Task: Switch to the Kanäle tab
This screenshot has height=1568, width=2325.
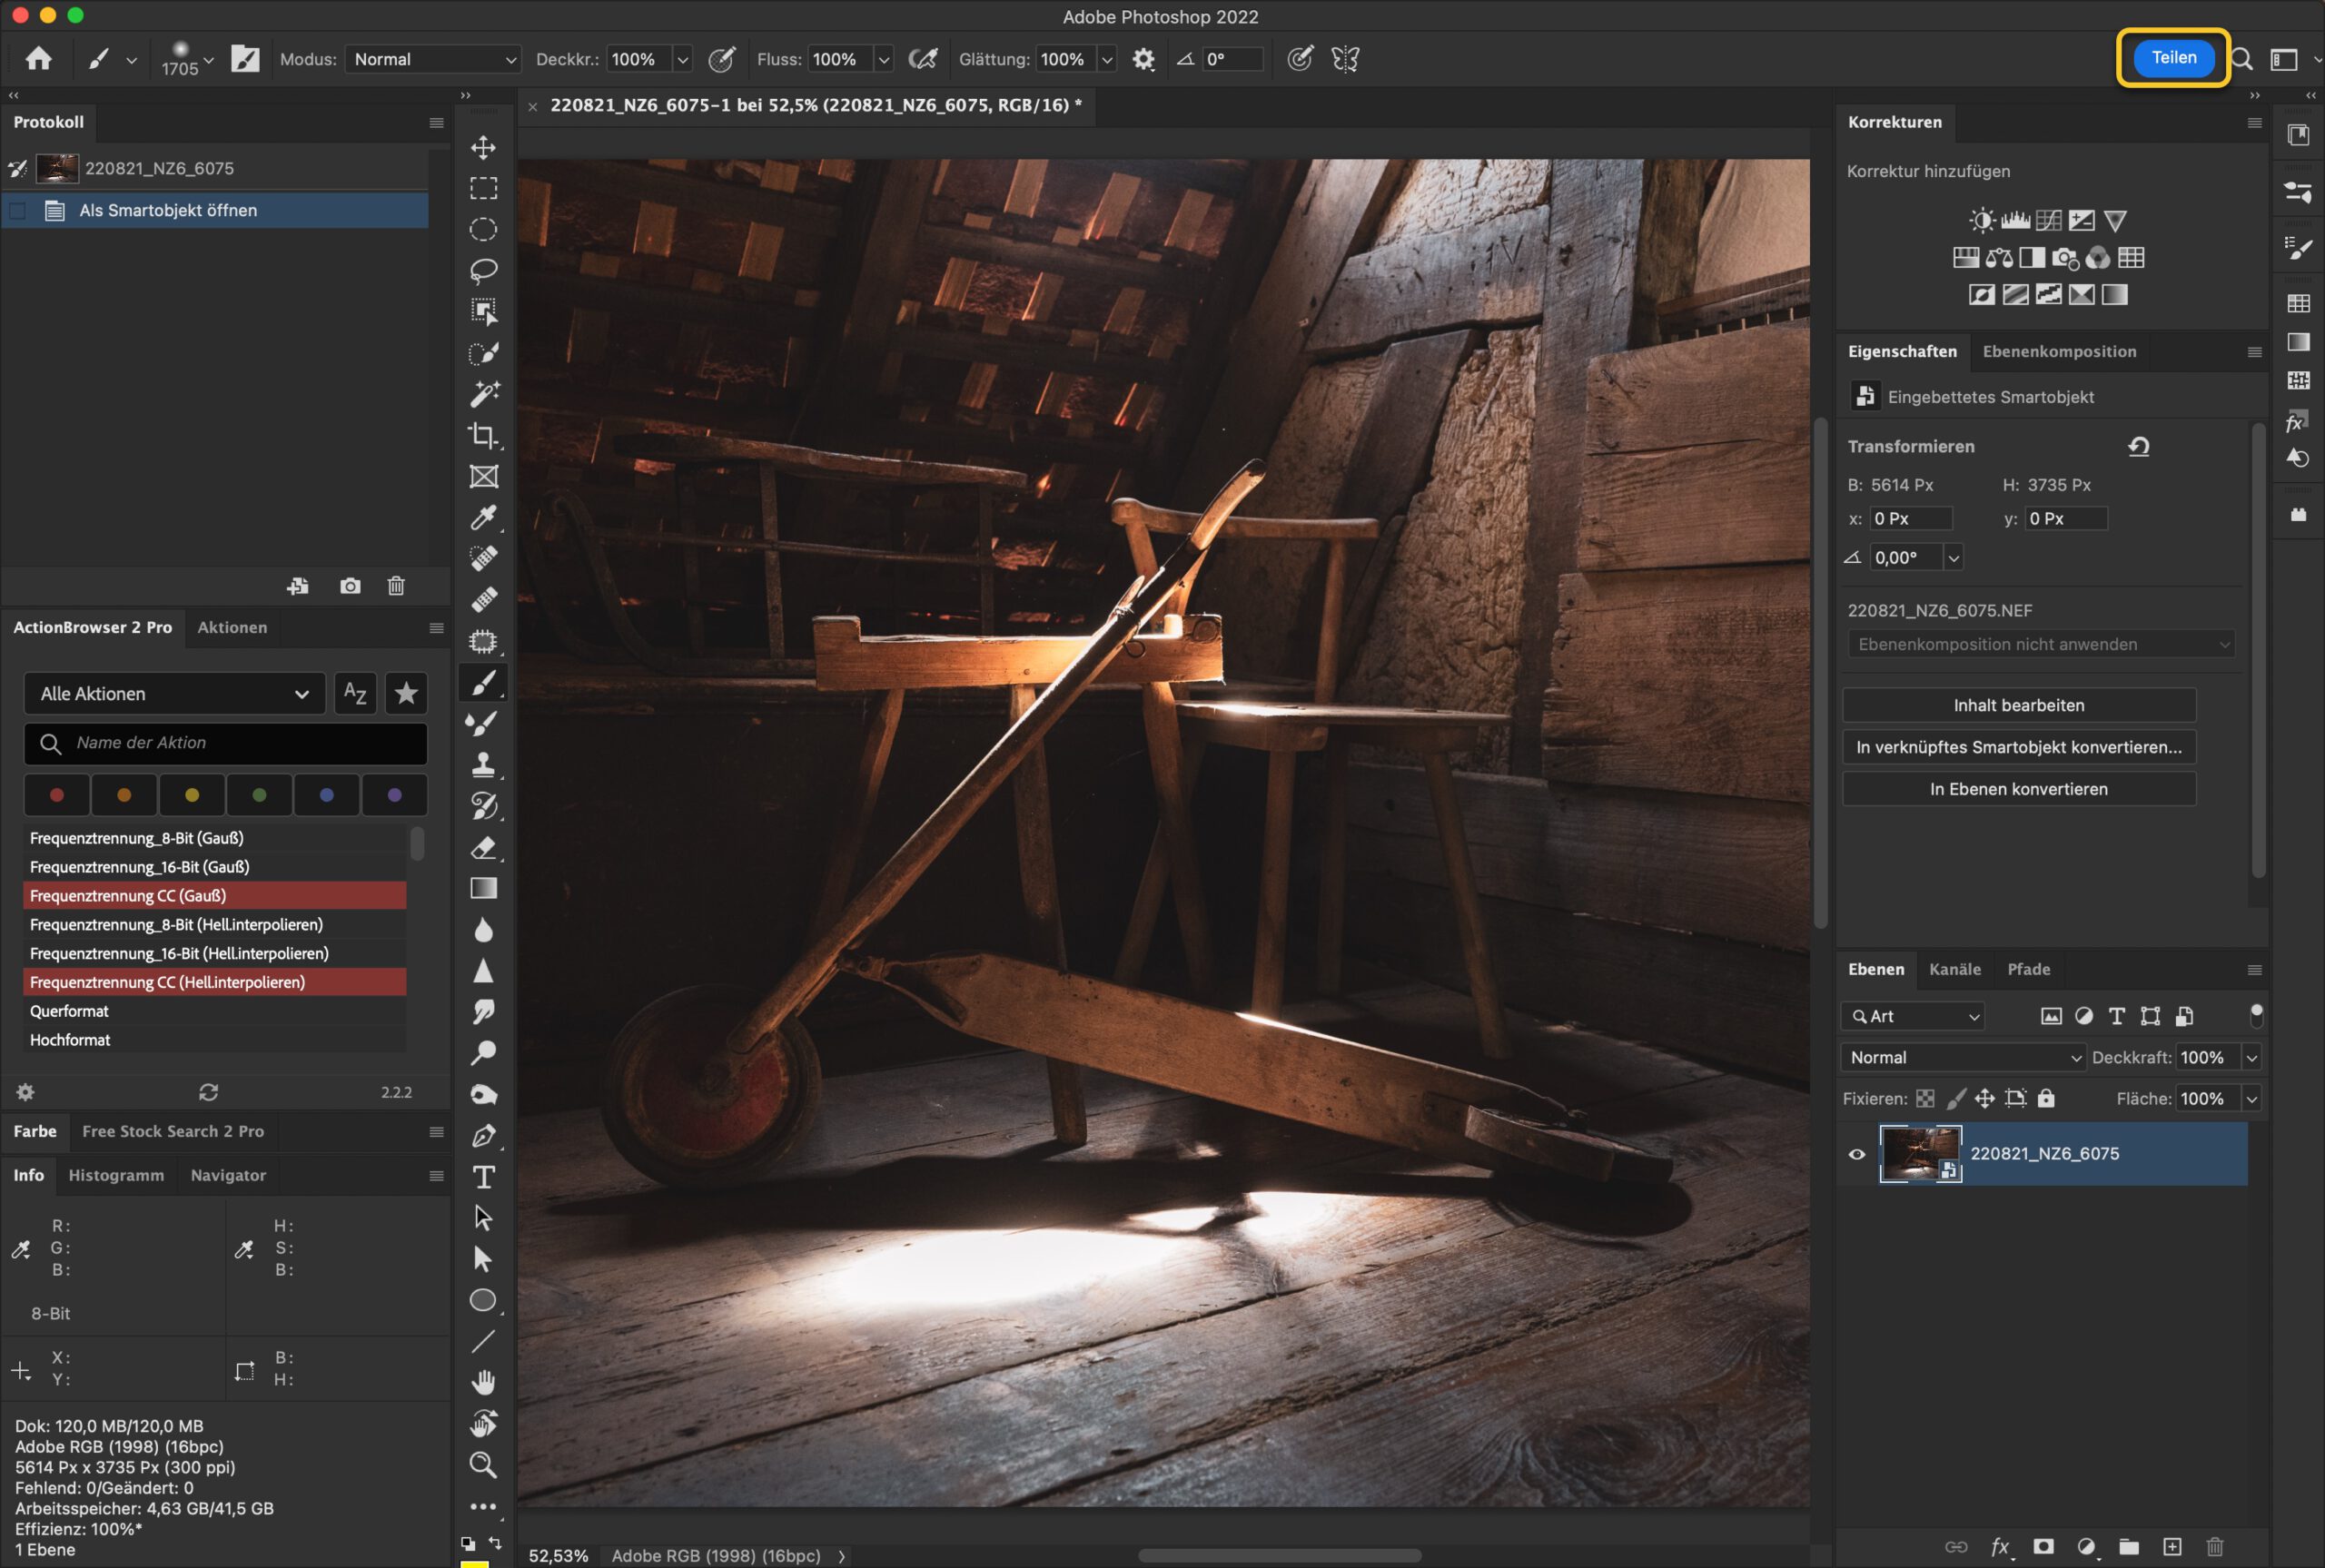Action: [x=1954, y=969]
